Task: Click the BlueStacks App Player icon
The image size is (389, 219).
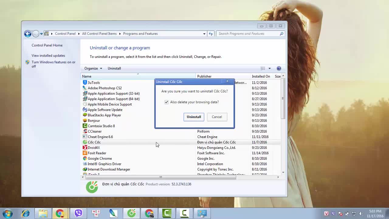Action: coord(85,115)
